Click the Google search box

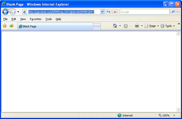145,12
